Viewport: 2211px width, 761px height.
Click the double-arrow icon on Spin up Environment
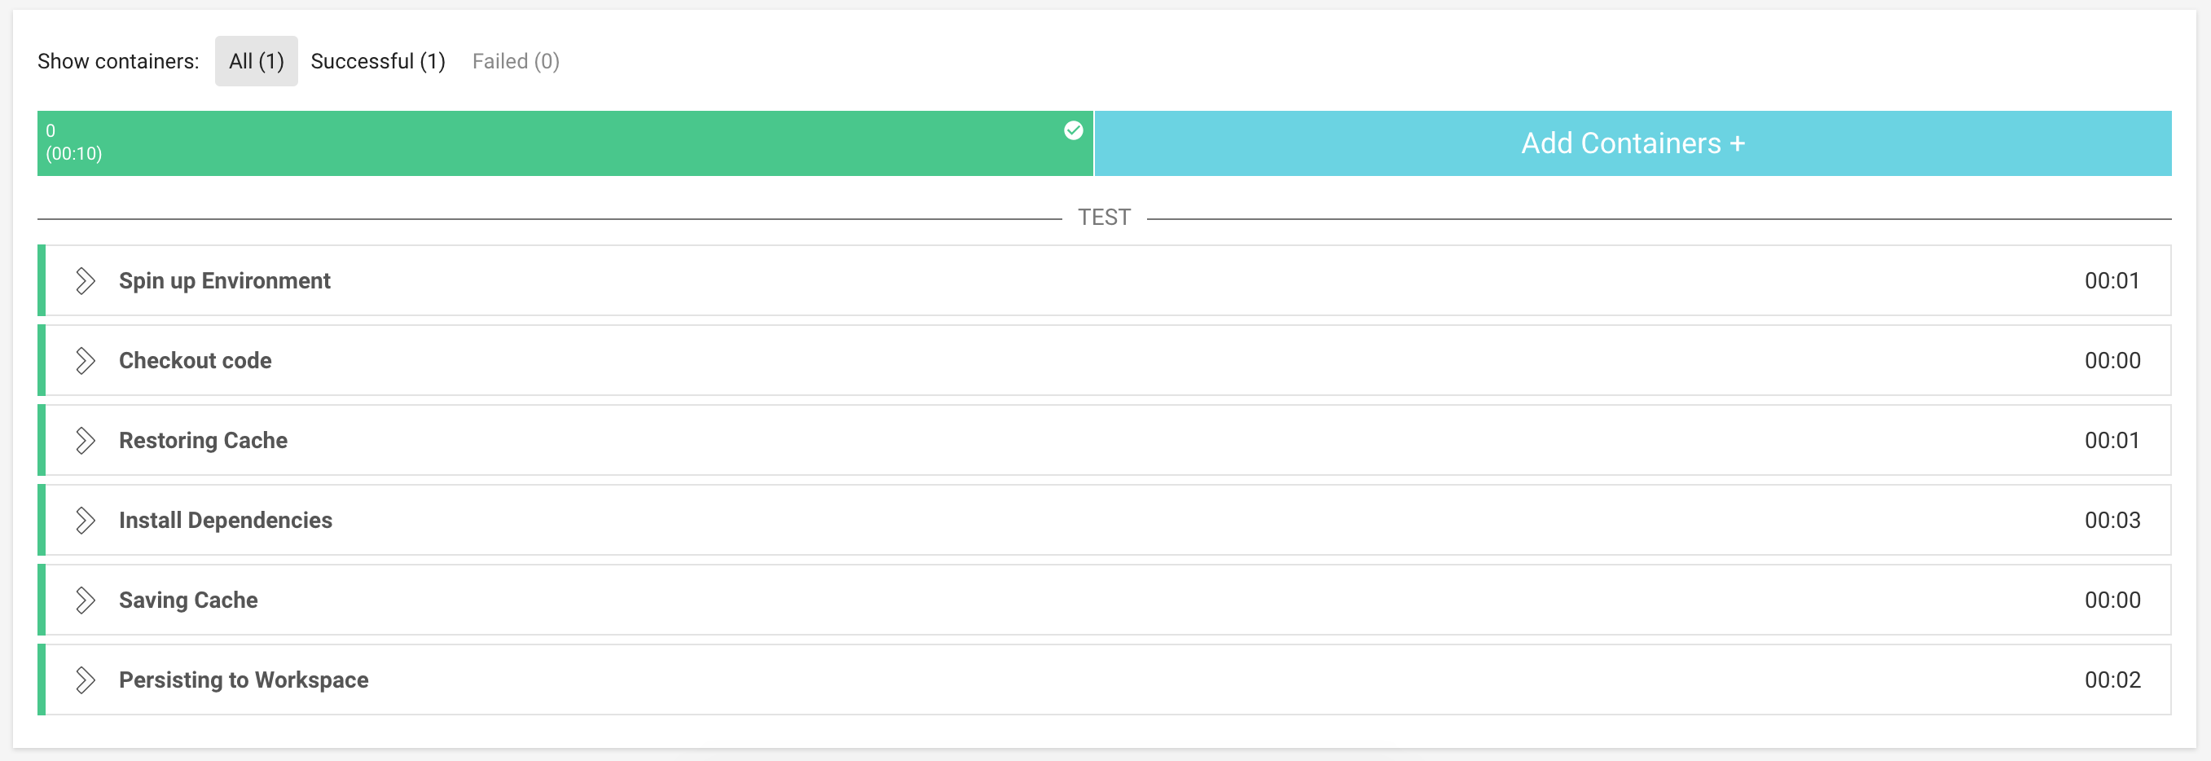pyautogui.click(x=86, y=280)
